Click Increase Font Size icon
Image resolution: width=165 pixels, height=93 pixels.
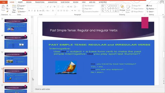[48, 7]
